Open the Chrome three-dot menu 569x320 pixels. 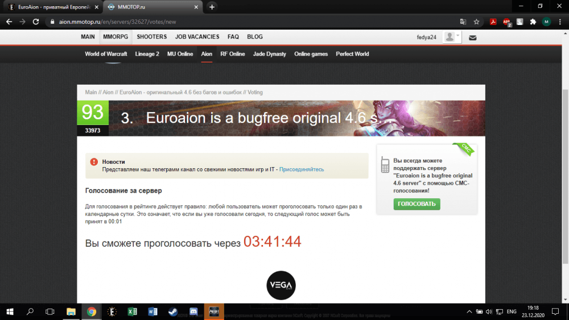coord(559,22)
